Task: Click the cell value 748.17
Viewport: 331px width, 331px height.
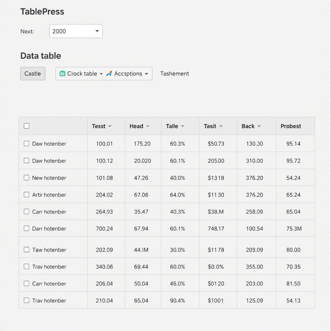Action: click(x=216, y=229)
